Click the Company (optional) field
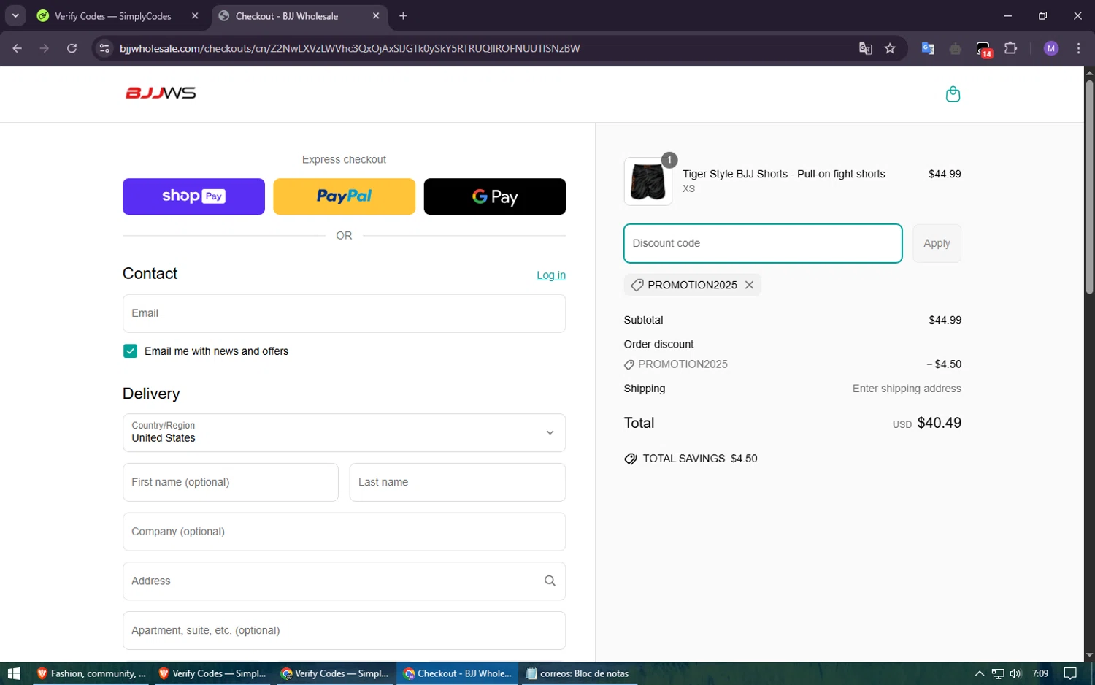Screen dimensions: 1095x685 [344, 532]
